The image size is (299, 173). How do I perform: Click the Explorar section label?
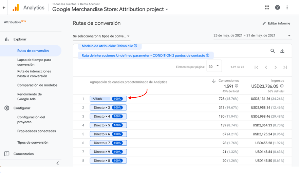20,39
